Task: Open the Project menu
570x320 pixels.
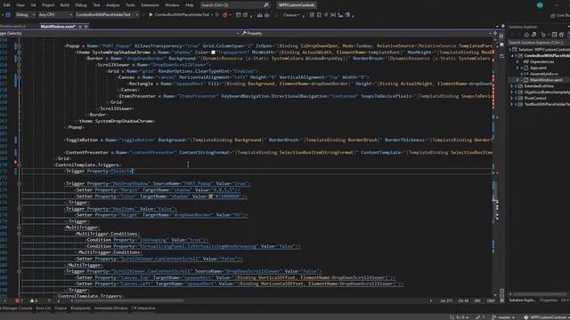Action: [x=47, y=5]
